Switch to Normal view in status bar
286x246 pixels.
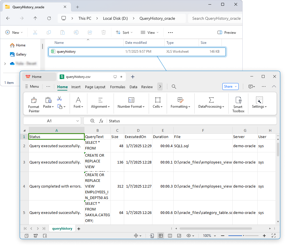pyautogui.click(x=161, y=236)
